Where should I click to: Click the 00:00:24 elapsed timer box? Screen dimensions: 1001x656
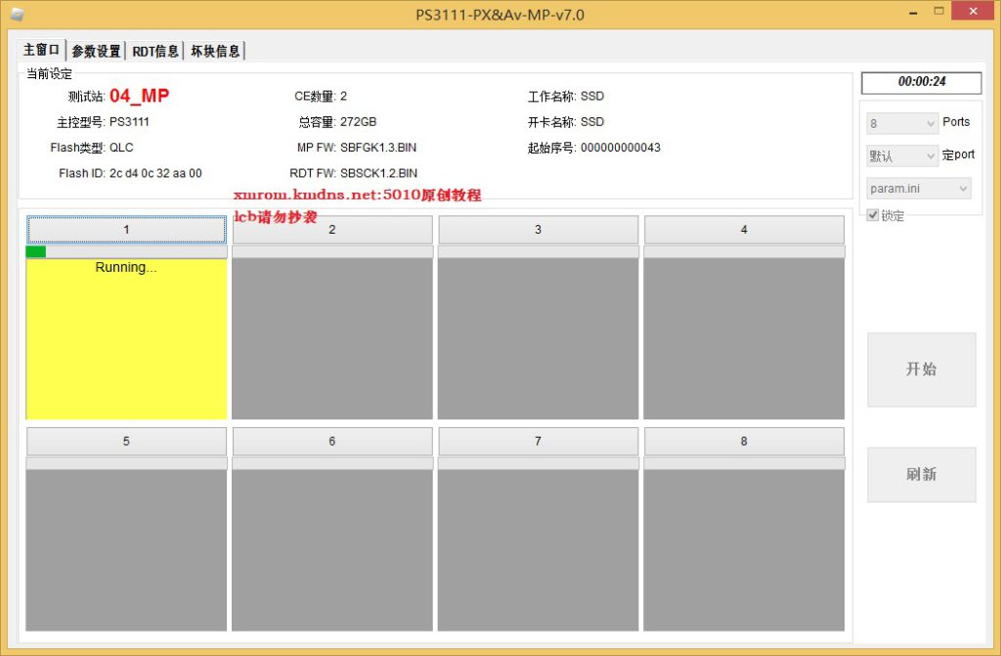pos(921,82)
